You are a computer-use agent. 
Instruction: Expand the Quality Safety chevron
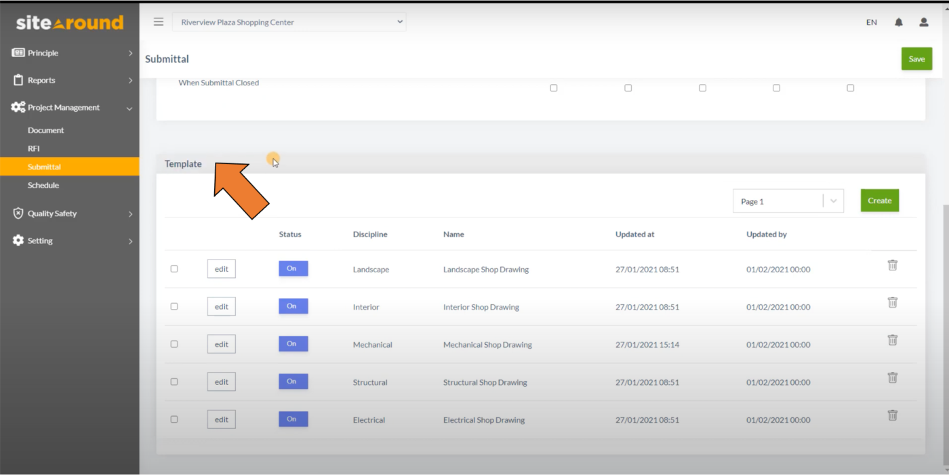pyautogui.click(x=130, y=214)
